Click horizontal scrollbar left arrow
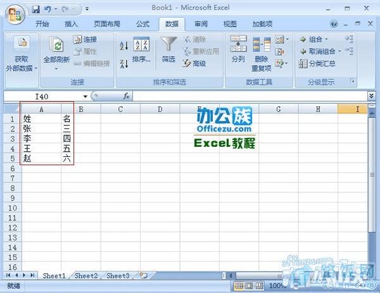The image size is (380, 293). click(231, 275)
